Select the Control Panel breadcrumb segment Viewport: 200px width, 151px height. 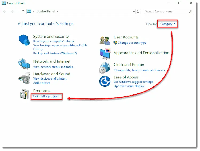46,11
